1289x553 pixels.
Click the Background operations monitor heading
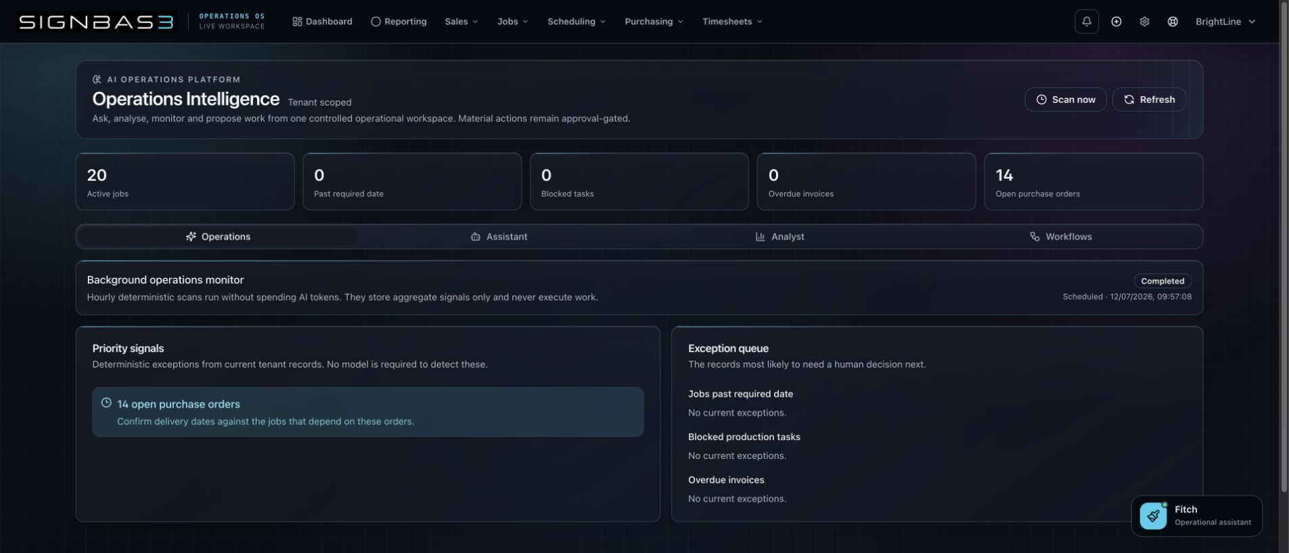tap(165, 280)
